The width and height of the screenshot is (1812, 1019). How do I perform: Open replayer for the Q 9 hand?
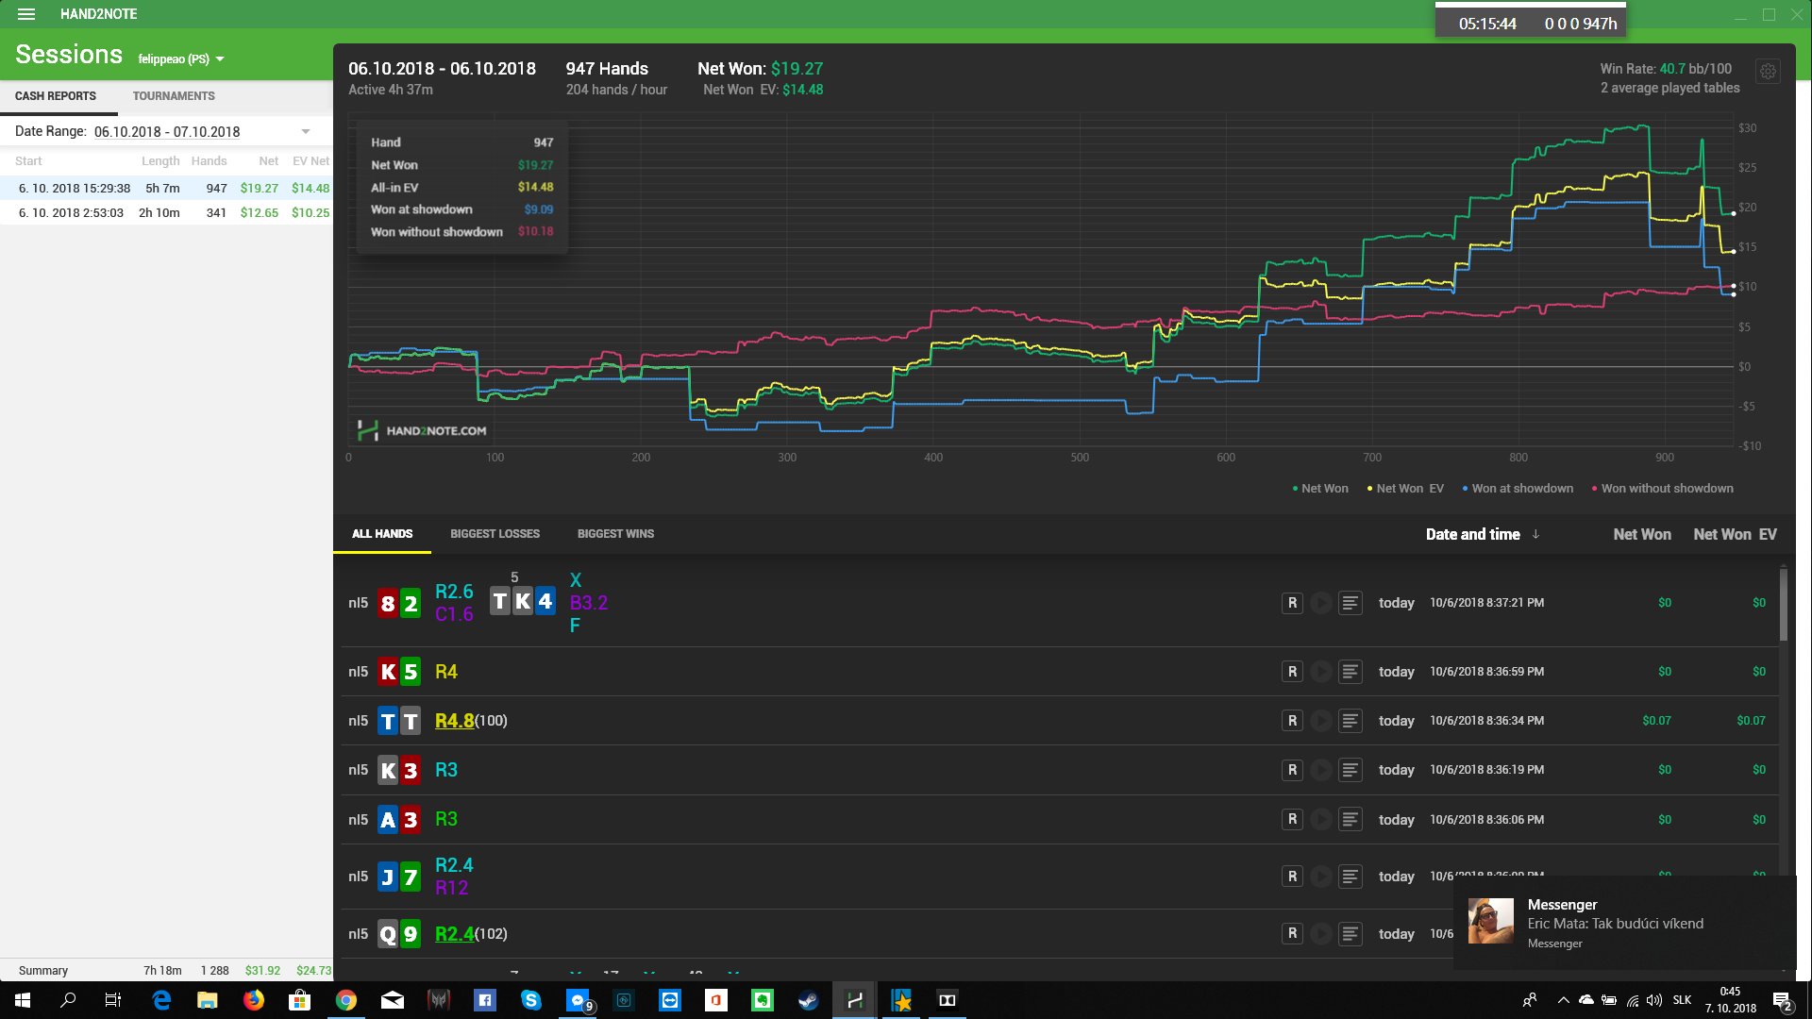pos(1292,934)
